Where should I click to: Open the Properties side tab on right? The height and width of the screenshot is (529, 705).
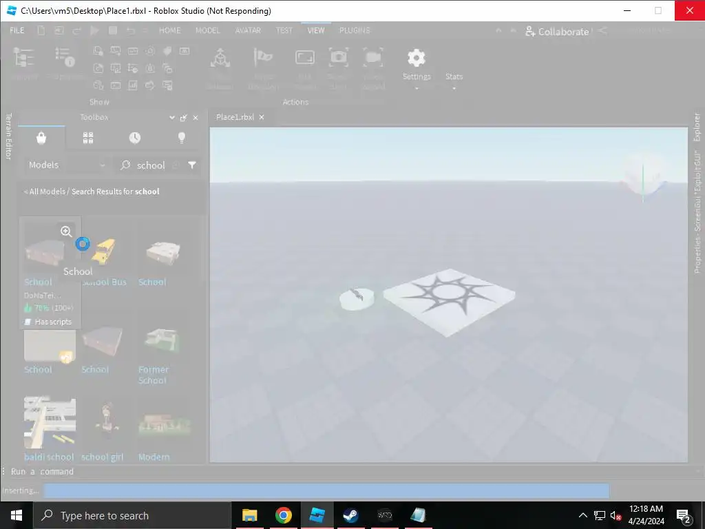[697, 212]
